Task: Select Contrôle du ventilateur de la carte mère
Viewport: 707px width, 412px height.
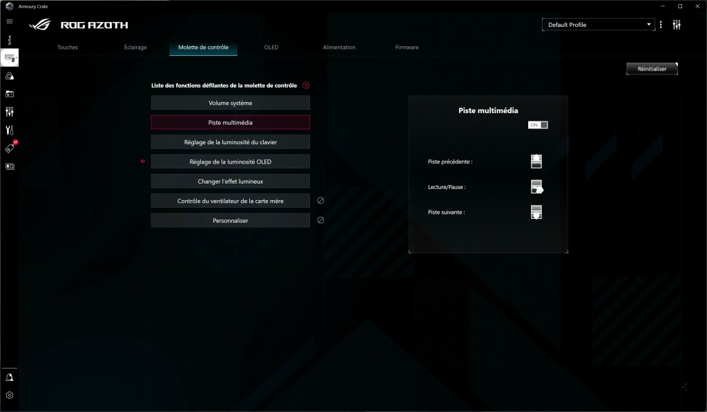Action: point(231,201)
